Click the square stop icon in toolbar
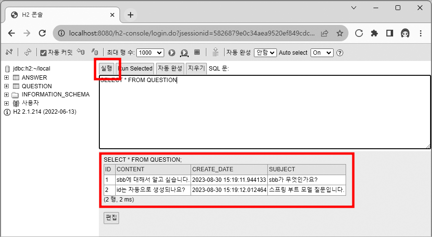Image resolution: width=432 pixels, height=237 pixels. (x=197, y=52)
